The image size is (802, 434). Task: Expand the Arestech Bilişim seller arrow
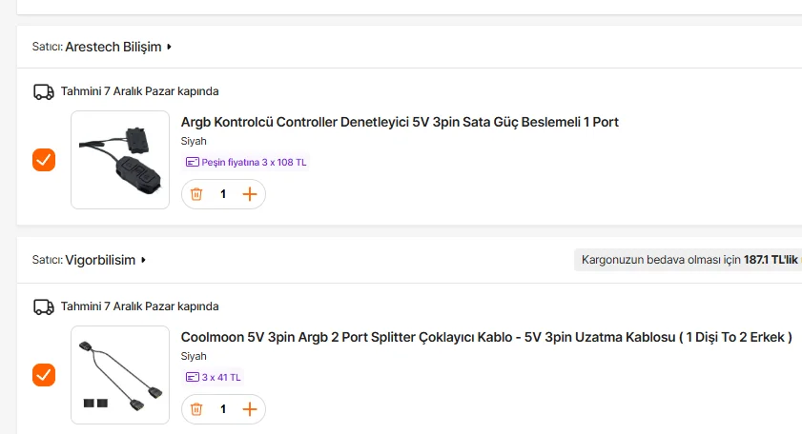click(170, 47)
